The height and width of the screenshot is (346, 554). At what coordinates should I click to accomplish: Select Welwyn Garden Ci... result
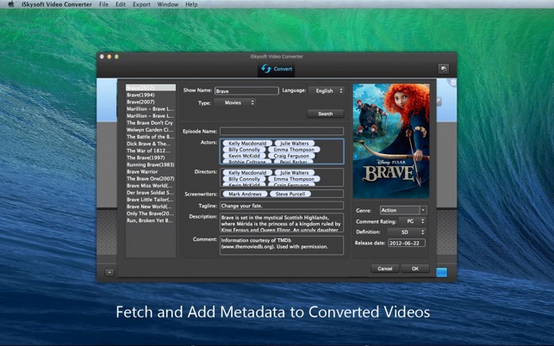[151, 130]
